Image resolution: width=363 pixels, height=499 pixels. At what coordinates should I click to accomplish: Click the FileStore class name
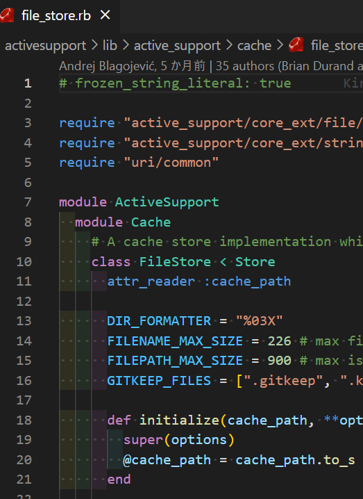pos(175,261)
